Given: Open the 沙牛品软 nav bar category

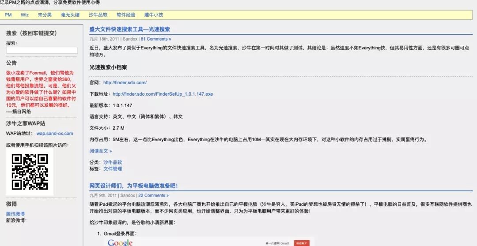Looking at the screenshot, I should tap(98, 15).
